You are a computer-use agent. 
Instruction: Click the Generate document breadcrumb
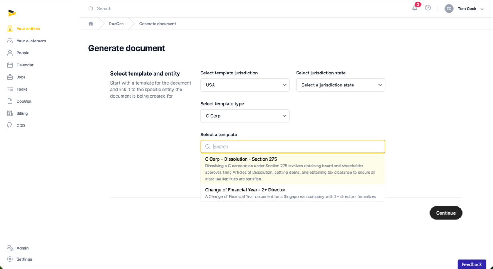pyautogui.click(x=157, y=24)
